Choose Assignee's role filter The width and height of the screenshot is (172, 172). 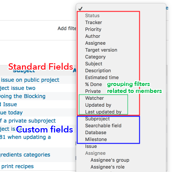(x=107, y=167)
